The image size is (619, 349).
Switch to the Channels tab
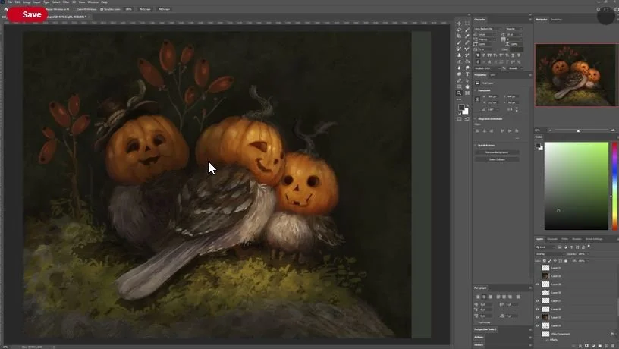point(552,239)
